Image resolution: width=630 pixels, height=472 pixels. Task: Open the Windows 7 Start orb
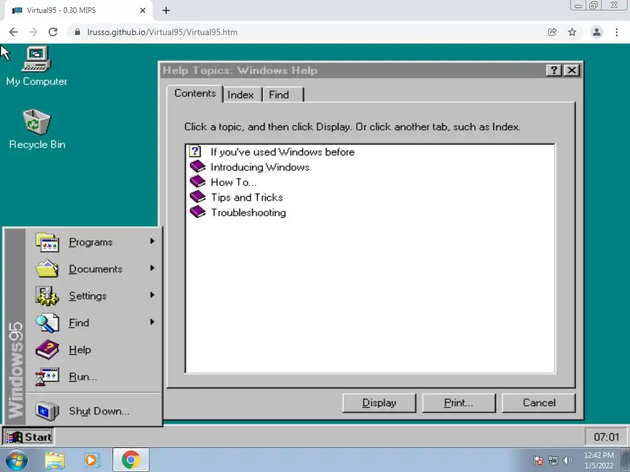coord(17,460)
